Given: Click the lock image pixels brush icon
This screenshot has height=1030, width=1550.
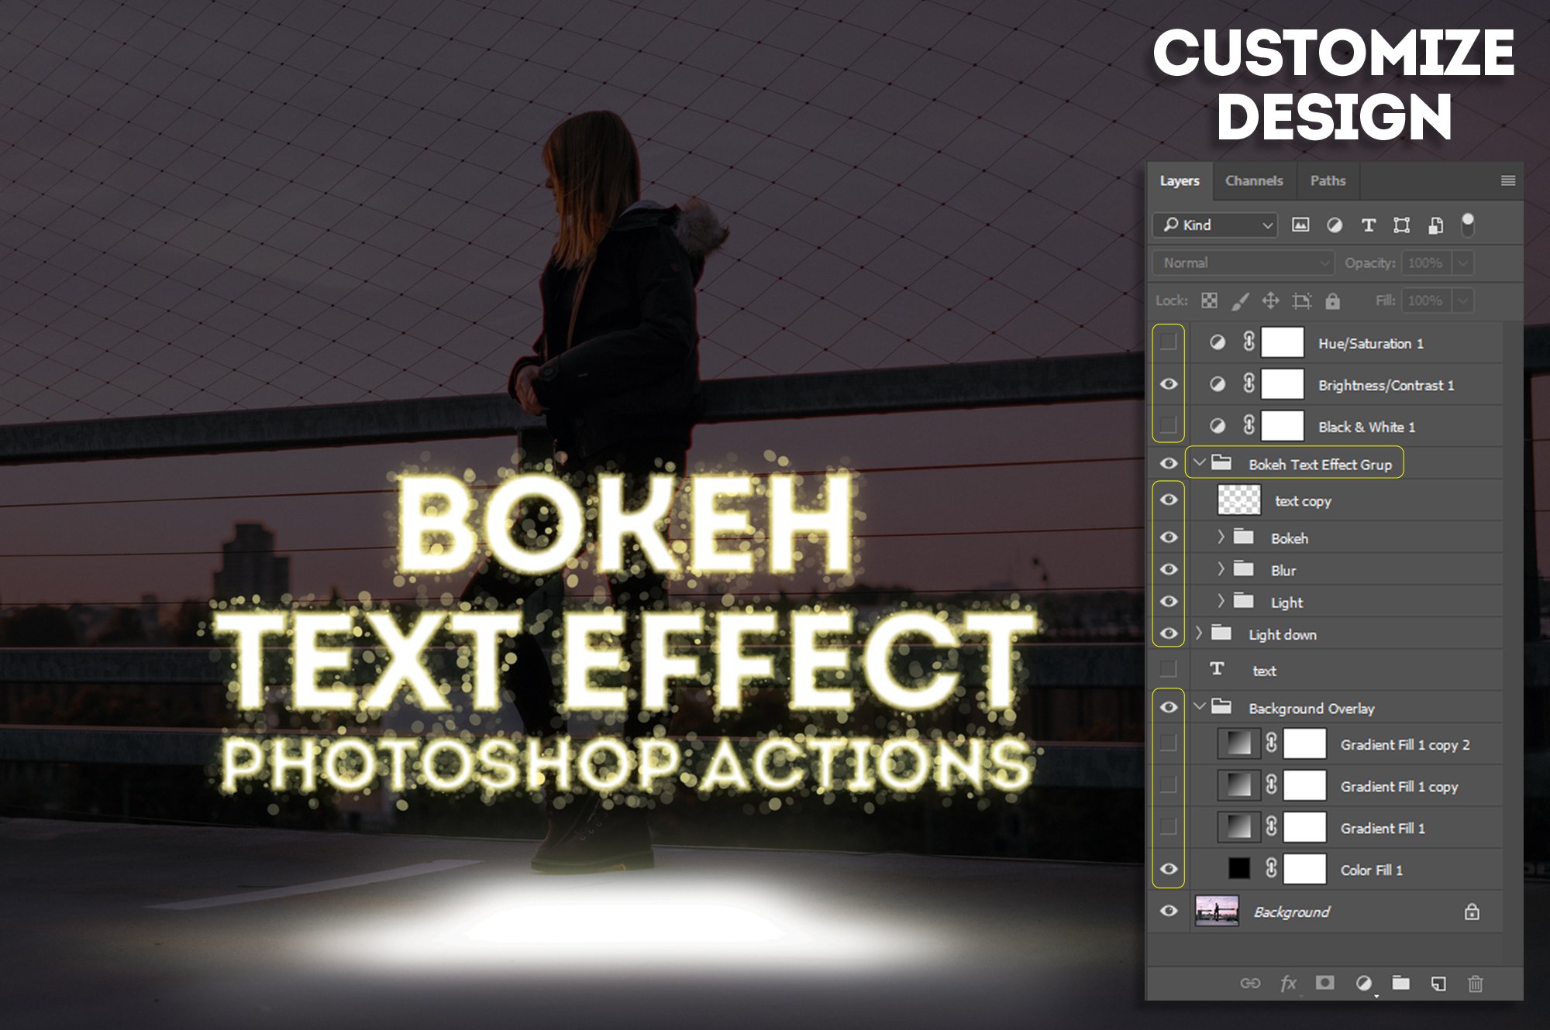Looking at the screenshot, I should click(x=1240, y=300).
